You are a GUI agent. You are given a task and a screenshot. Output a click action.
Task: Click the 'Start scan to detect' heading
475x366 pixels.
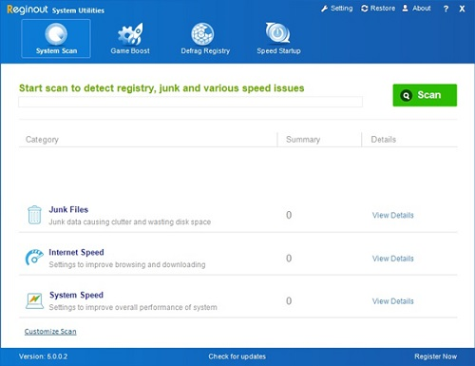click(x=161, y=88)
